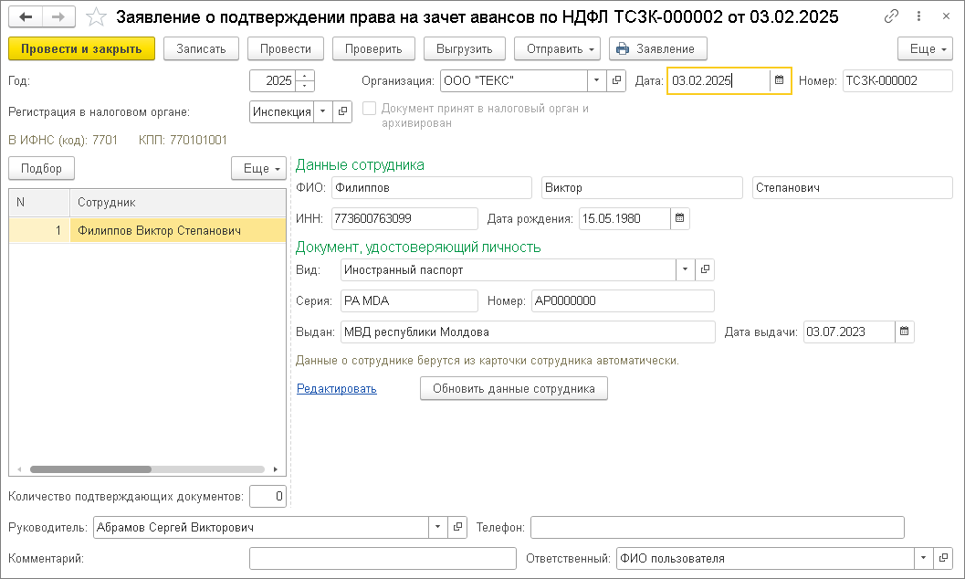
Task: Focus the ИНН field
Action: [404, 218]
